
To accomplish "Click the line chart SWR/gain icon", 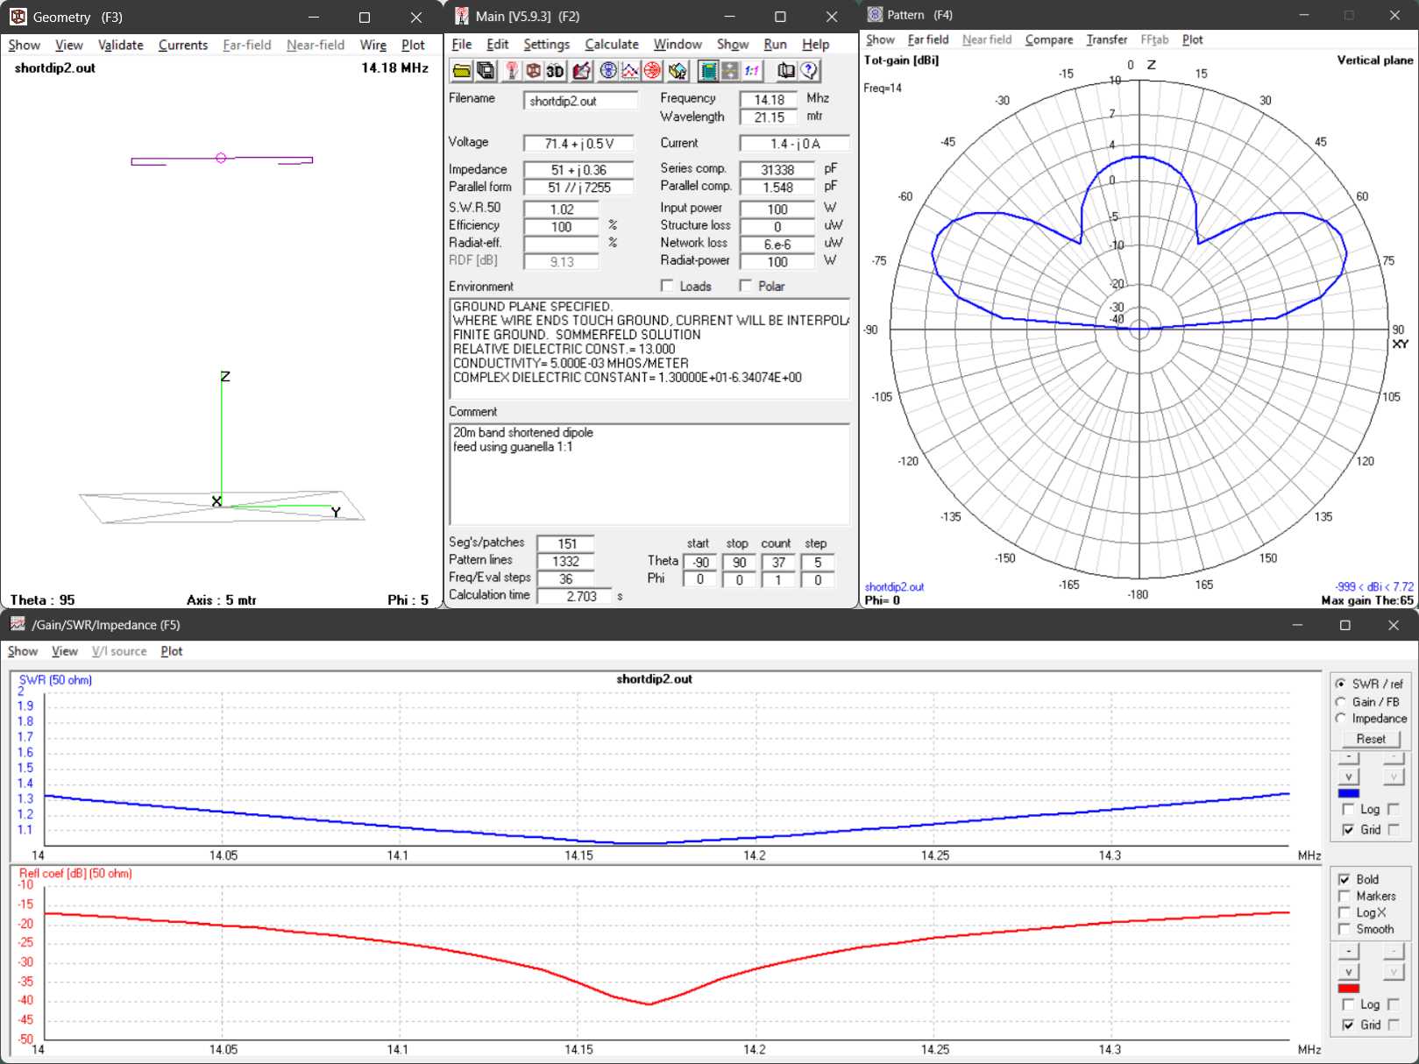I will pyautogui.click(x=630, y=71).
